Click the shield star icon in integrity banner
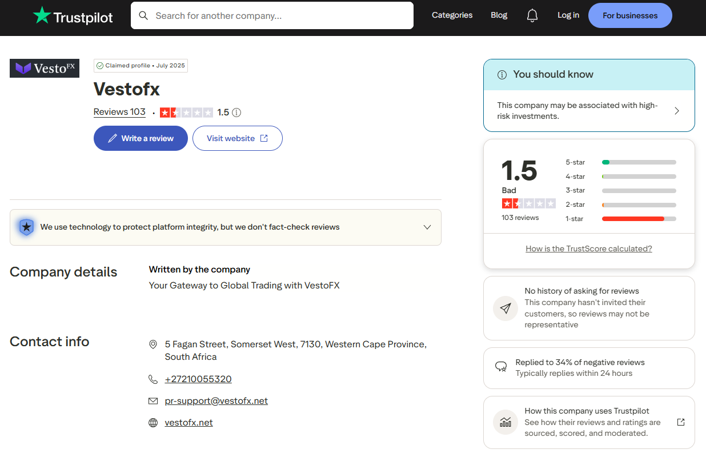 click(x=26, y=227)
